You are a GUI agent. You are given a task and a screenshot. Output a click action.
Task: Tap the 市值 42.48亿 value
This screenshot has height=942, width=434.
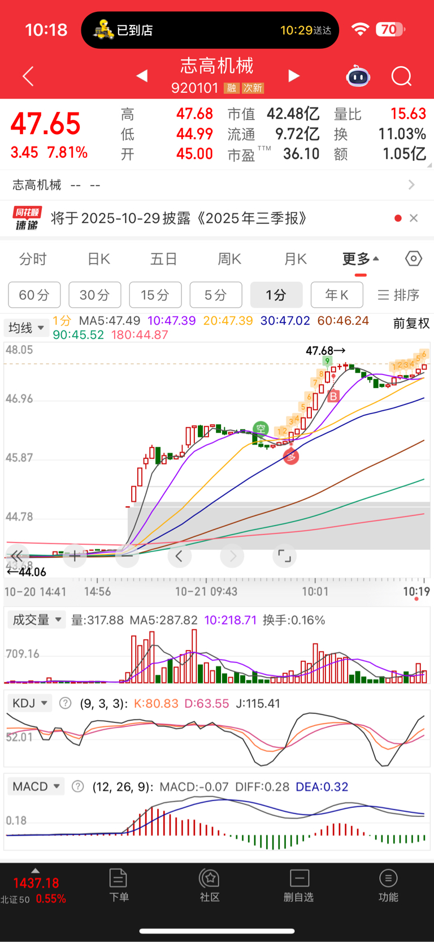[293, 114]
